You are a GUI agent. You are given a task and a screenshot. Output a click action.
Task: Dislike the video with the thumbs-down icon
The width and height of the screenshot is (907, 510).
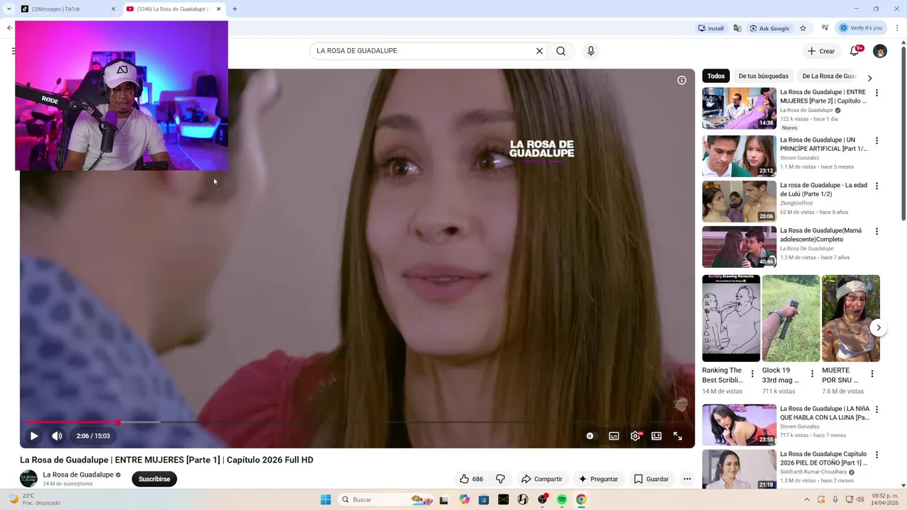[x=500, y=479]
